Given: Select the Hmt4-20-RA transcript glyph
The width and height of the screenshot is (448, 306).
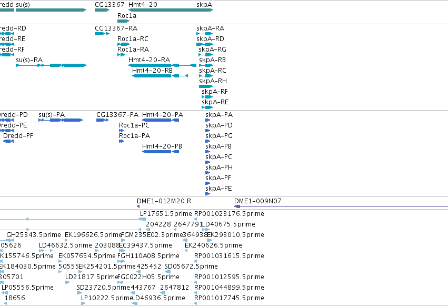Looking at the screenshot, I should [x=162, y=65].
